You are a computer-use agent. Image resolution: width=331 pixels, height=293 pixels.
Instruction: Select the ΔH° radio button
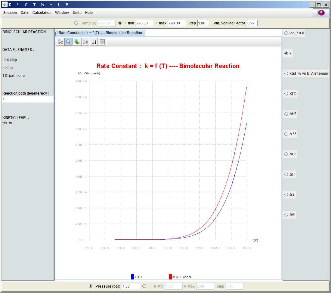tap(286, 114)
